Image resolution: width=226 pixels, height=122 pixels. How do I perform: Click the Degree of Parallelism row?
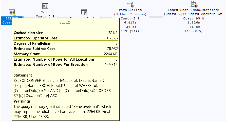coord(65,43)
